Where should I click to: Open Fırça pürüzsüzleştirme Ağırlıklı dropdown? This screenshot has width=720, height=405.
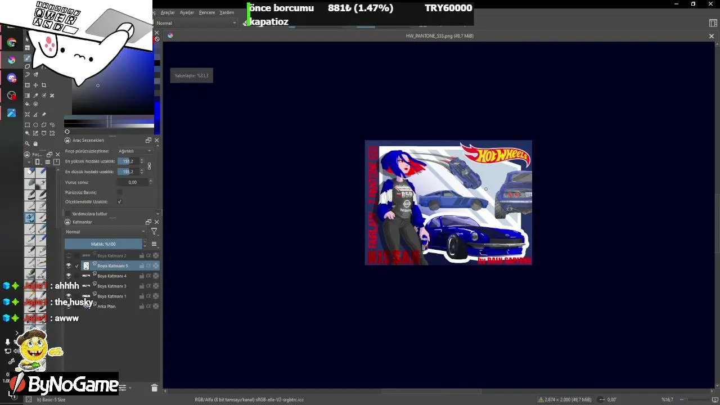tap(134, 151)
